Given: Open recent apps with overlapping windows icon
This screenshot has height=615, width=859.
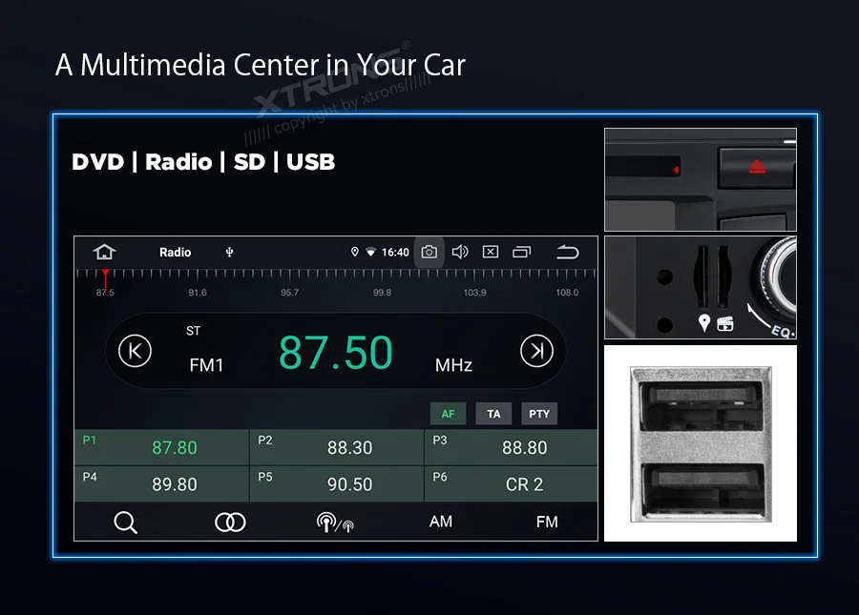Looking at the screenshot, I should 521,252.
